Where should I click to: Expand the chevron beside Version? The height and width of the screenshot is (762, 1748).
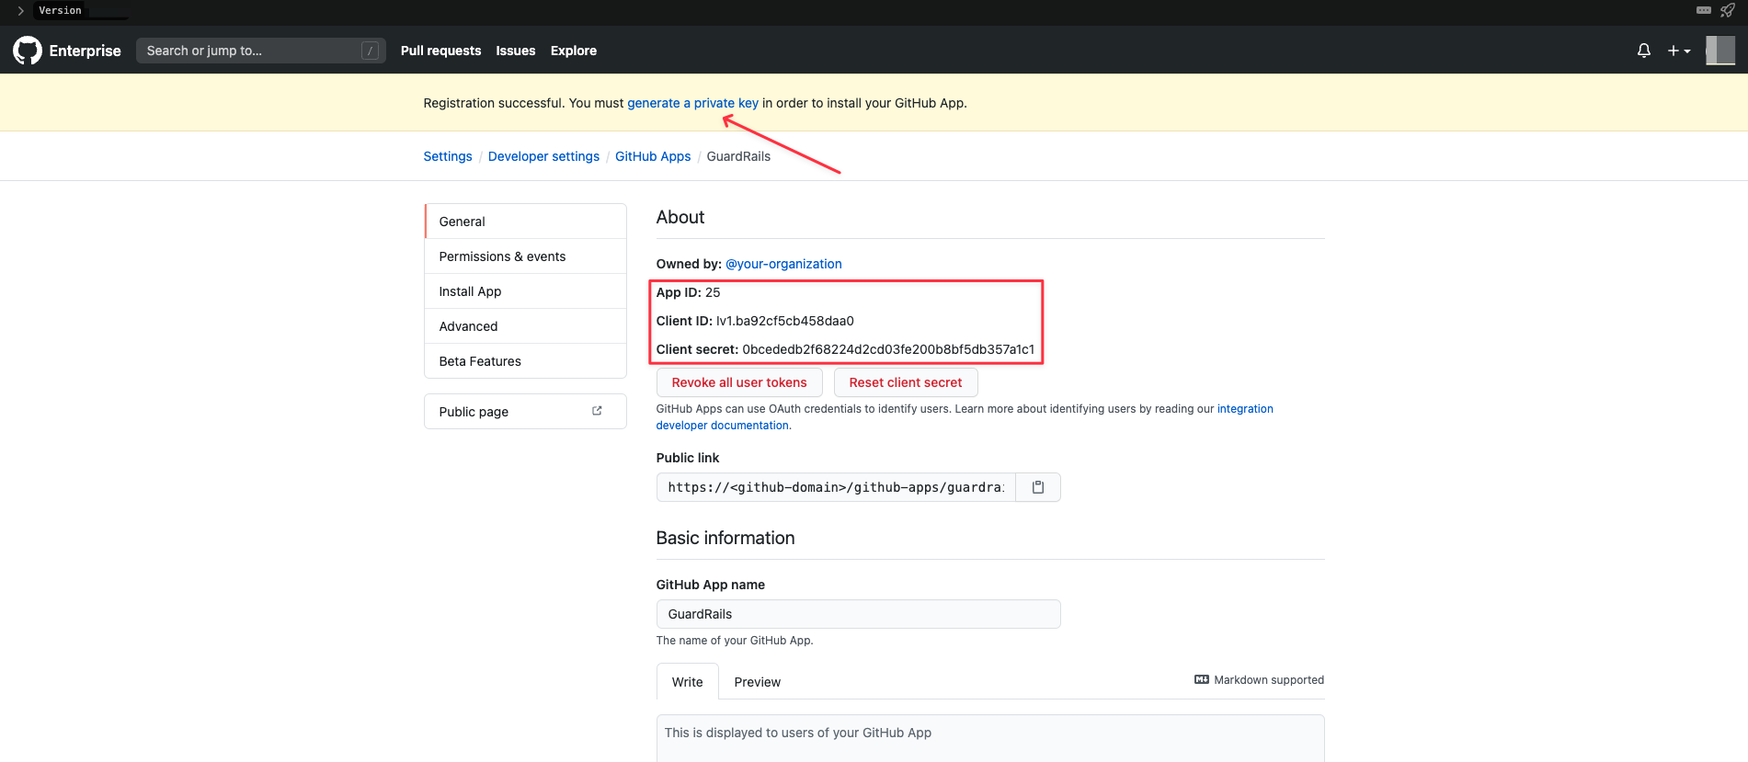(x=20, y=10)
